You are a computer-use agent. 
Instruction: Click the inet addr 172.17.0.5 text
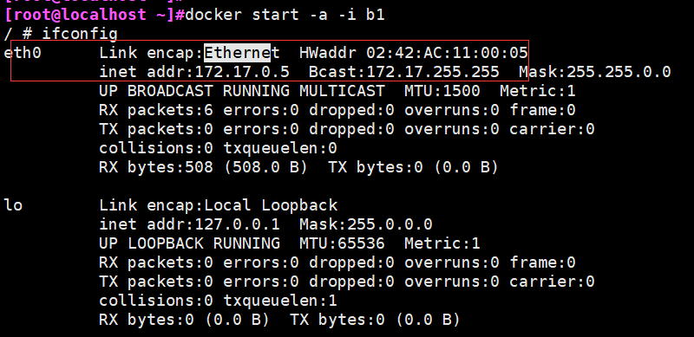pos(194,72)
